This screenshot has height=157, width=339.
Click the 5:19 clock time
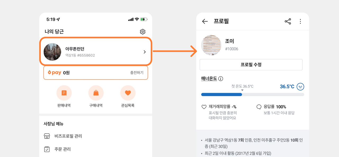tap(51, 19)
